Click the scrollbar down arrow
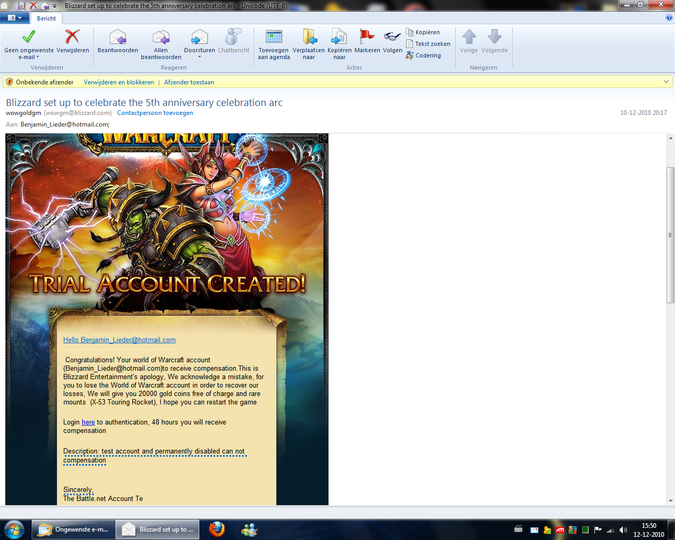The height and width of the screenshot is (540, 675). coord(670,500)
